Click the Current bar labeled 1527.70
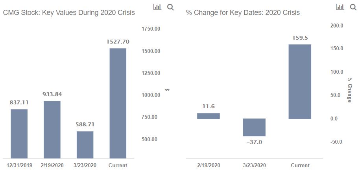 coord(118,103)
